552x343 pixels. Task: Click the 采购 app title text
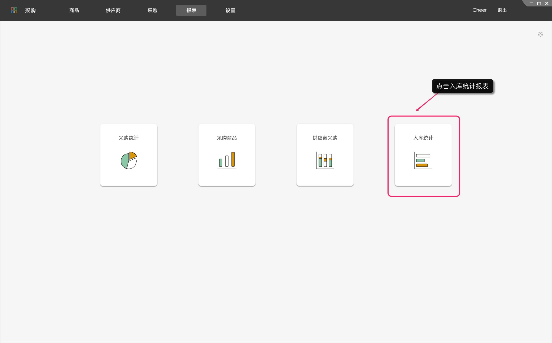tap(30, 10)
